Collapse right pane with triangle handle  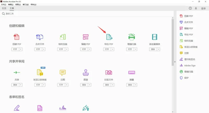[175, 62]
